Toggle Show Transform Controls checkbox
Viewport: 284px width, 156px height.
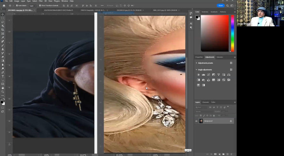[x=40, y=6]
